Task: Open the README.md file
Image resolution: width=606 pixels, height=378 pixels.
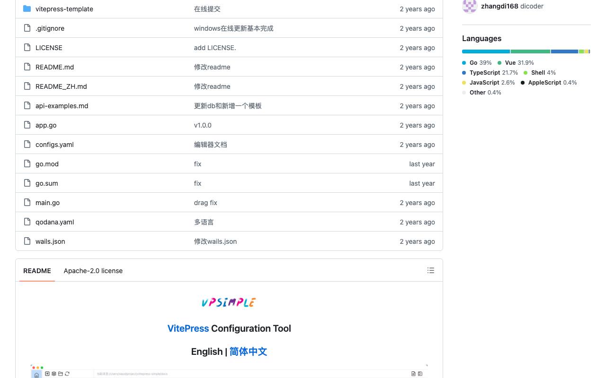Action: click(54, 67)
